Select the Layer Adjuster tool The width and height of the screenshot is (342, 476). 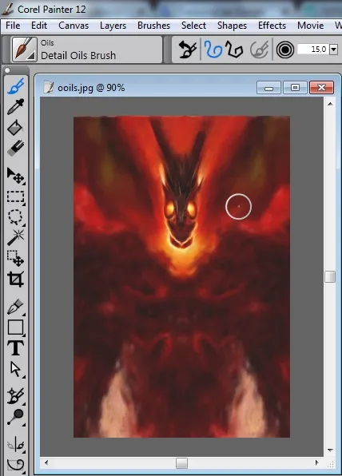15,176
